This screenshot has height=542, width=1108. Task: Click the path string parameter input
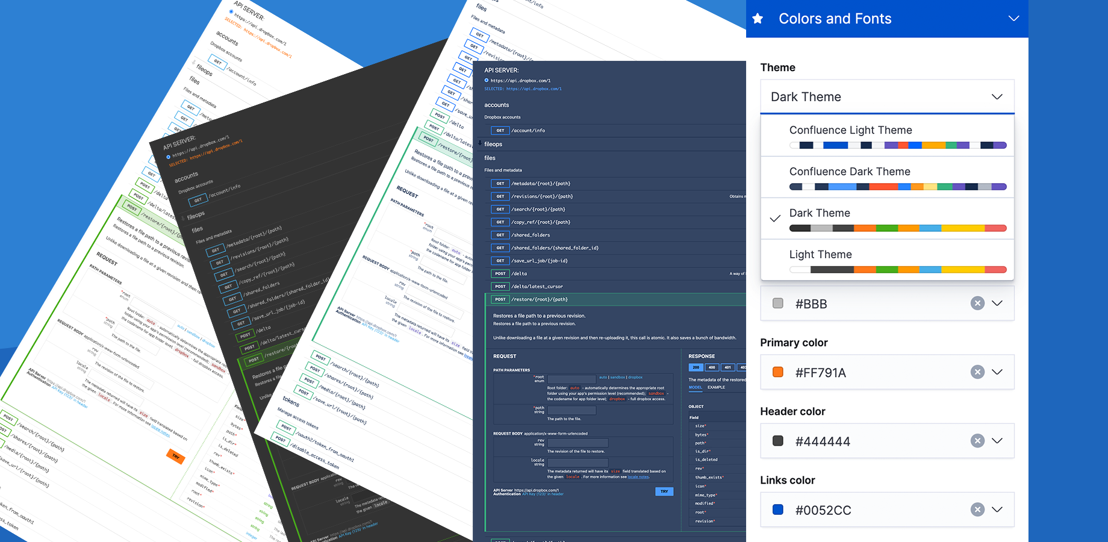[x=571, y=410]
